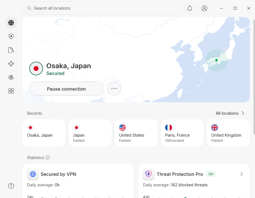Open Meshnet nodes icon in sidebar
Image resolution: width=255 pixels, height=198 pixels.
click(11, 64)
